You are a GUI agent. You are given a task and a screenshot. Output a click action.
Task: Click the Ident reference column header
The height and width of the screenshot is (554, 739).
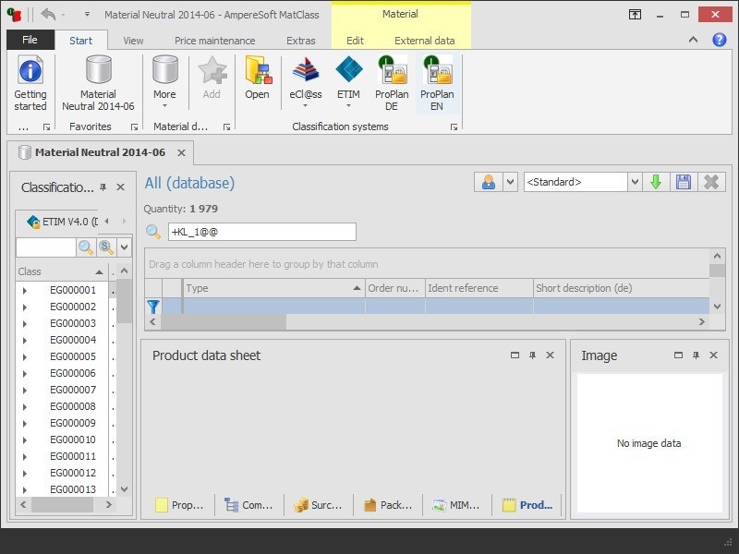click(479, 288)
